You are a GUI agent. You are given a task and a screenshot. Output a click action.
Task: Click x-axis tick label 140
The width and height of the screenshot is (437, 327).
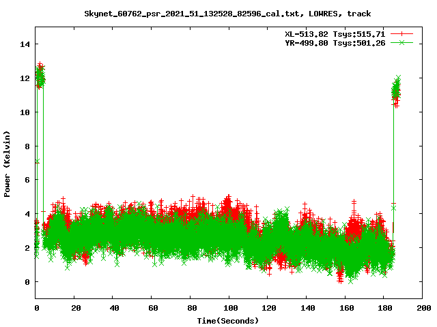[308, 308]
